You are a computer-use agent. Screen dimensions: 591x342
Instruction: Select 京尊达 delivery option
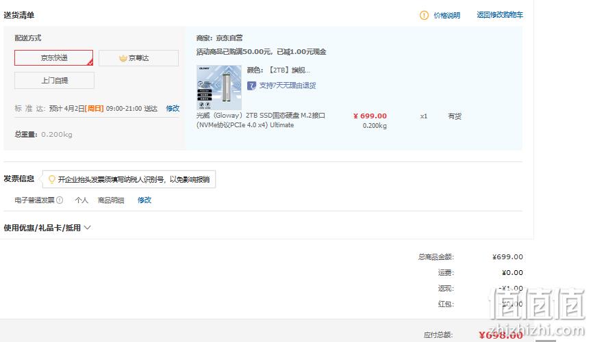[x=138, y=58]
